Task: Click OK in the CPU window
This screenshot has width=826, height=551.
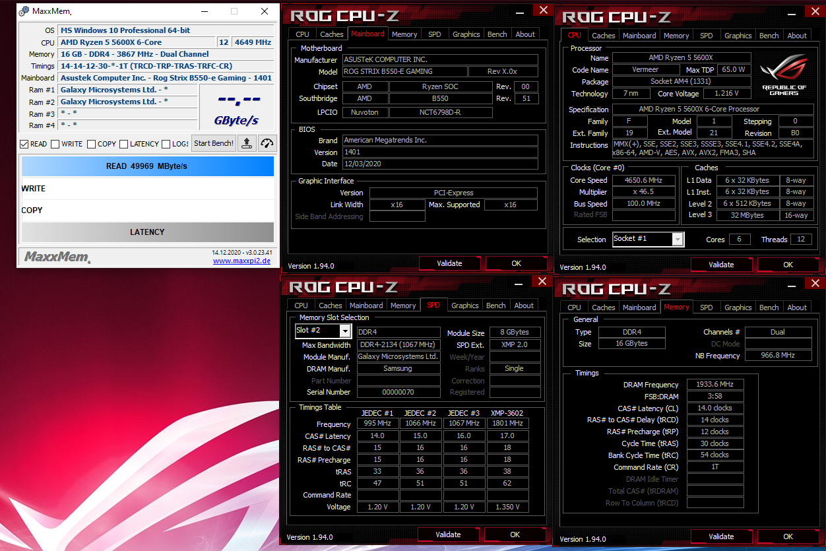Action: click(x=788, y=265)
